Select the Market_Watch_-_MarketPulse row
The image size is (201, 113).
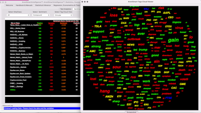pos(43,61)
